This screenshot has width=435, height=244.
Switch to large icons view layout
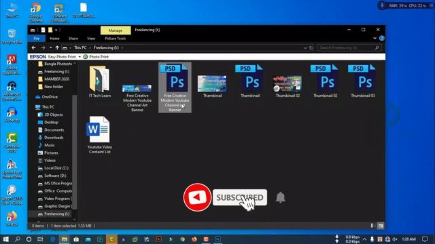click(x=381, y=226)
